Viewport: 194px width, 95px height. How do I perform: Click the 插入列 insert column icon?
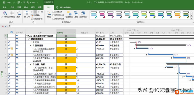coord(27,15)
